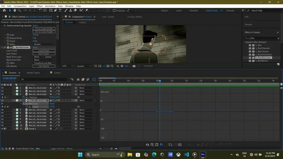Open the 25% magnification dropdown
283x159 pixels.
tap(67, 66)
